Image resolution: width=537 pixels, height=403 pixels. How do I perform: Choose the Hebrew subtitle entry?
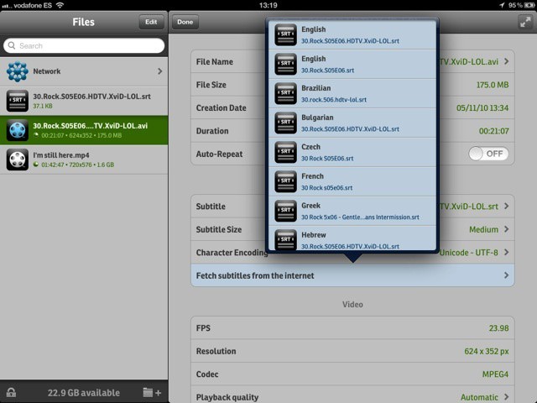click(x=352, y=238)
